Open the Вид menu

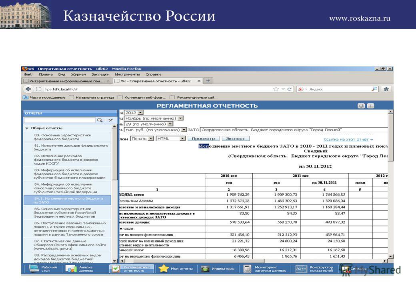(62, 74)
